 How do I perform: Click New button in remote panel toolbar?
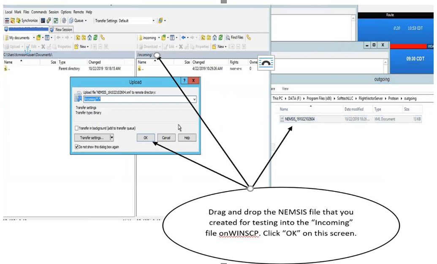point(219,46)
